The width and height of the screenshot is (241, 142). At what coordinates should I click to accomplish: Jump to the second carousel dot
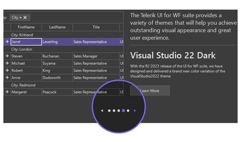[114, 110]
